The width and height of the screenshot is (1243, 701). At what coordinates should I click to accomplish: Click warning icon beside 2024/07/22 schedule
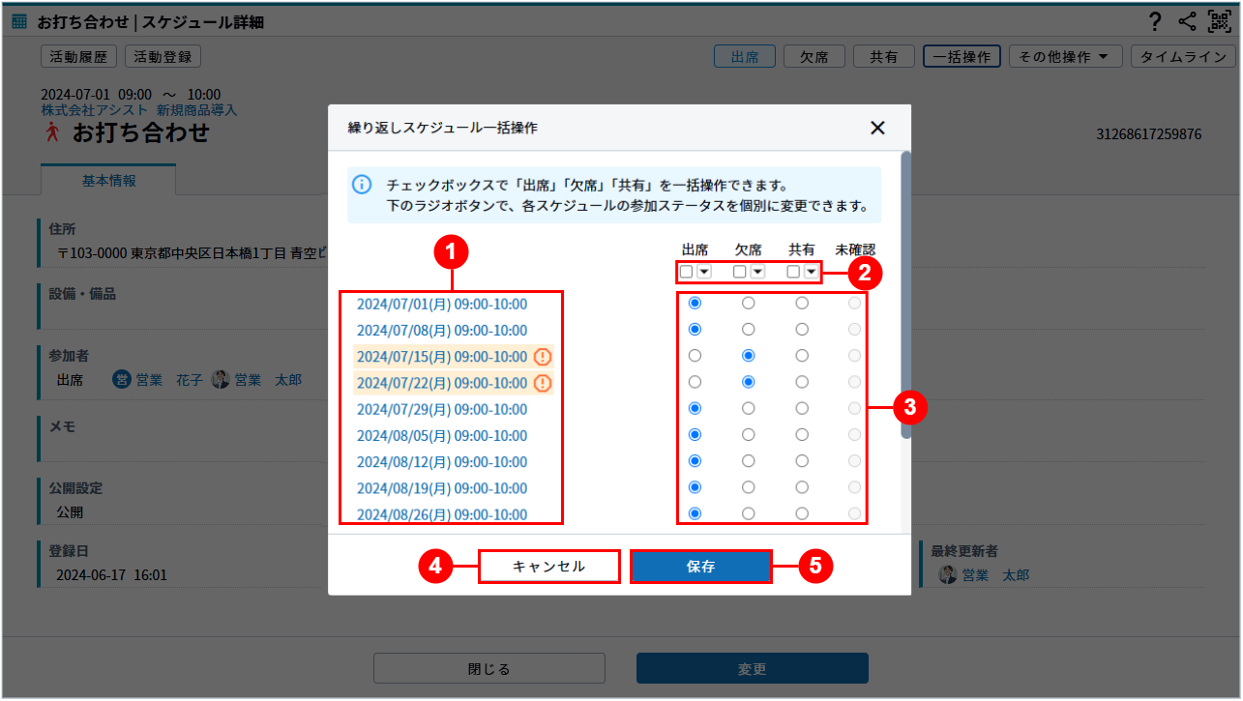(543, 383)
